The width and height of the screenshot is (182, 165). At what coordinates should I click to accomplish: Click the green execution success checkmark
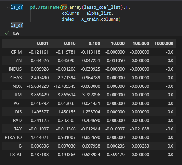tap(7, 33)
